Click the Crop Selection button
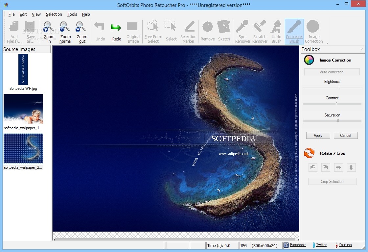The height and width of the screenshot is (252, 368). pos(332,182)
